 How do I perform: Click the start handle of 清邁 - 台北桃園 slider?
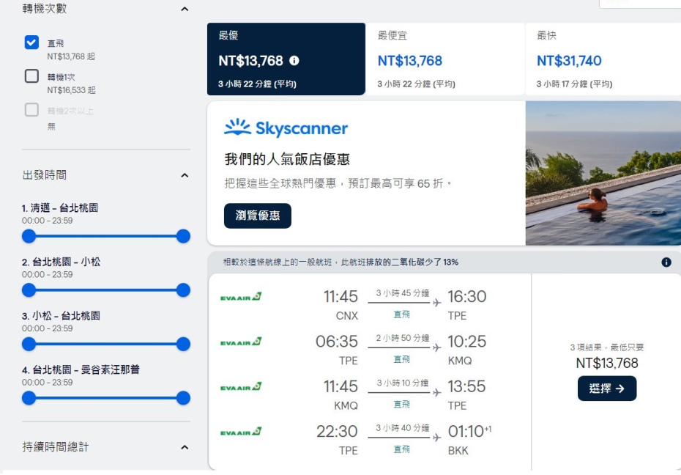(x=29, y=237)
